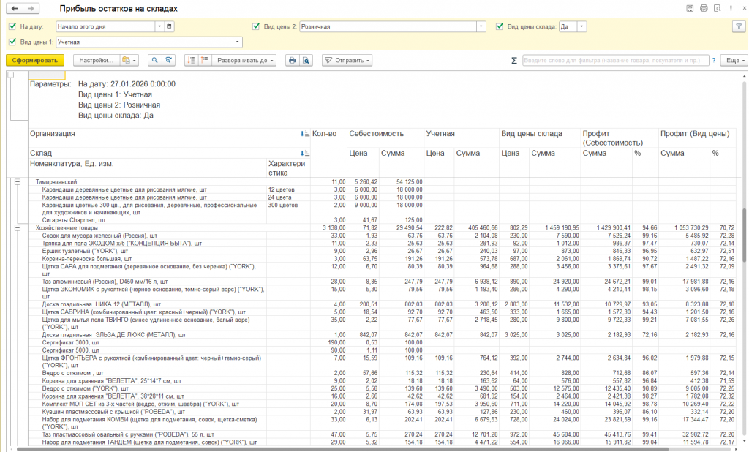The image size is (749, 452).
Task: Click the print icon in report toolbar
Action: tap(292, 60)
